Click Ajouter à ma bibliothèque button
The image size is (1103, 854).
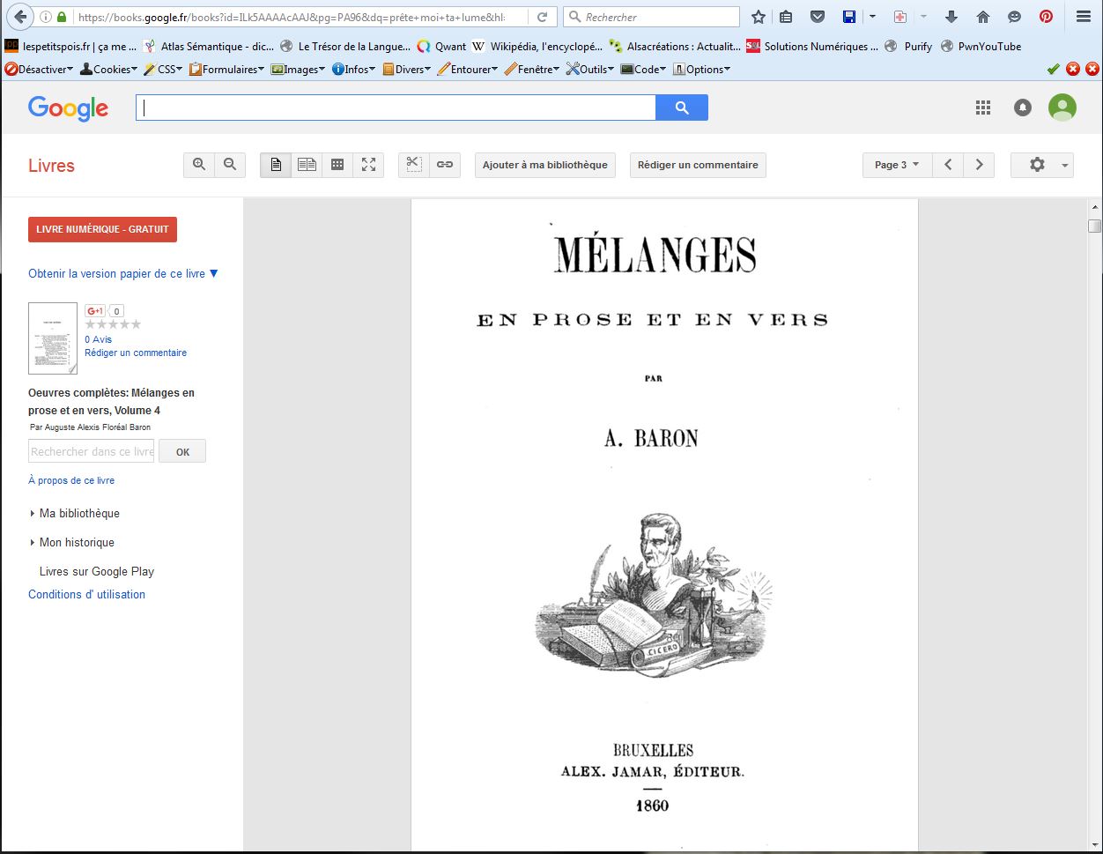tap(544, 165)
